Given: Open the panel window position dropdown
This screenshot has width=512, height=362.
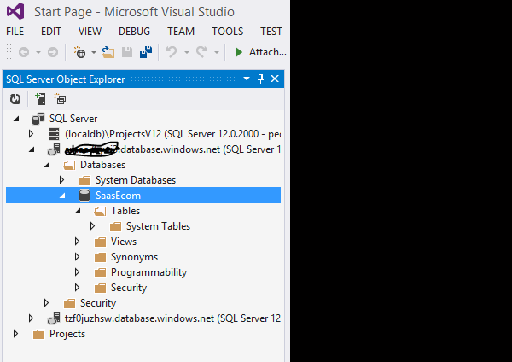Looking at the screenshot, I should click(247, 79).
